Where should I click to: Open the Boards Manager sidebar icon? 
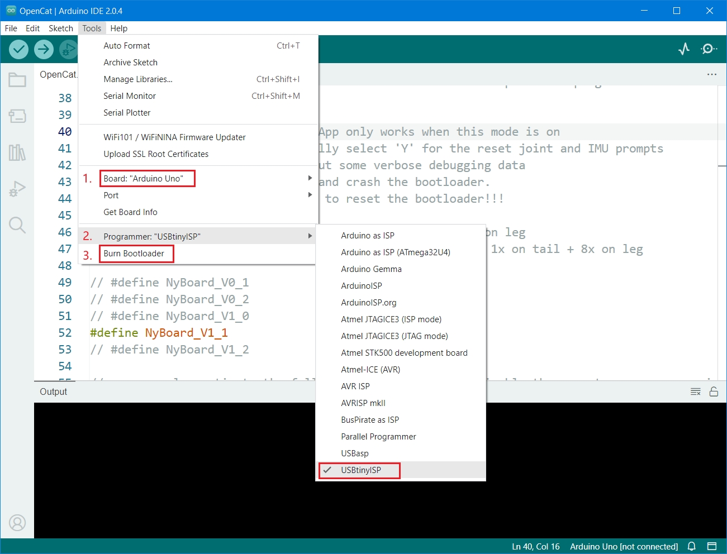click(x=17, y=116)
